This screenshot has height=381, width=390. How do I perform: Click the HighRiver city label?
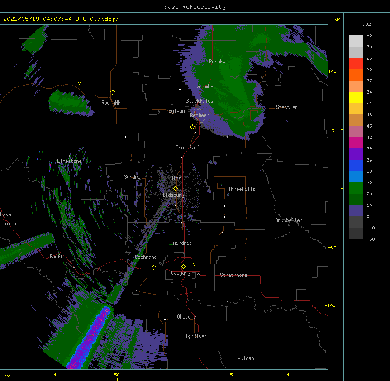[x=195, y=336]
